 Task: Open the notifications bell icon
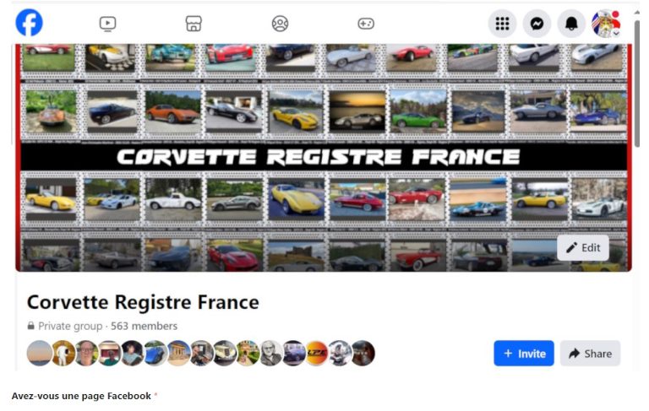tap(571, 24)
